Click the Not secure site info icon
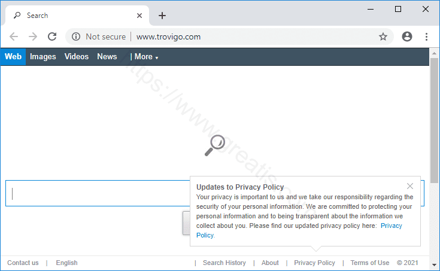The width and height of the screenshot is (440, 271). point(76,36)
